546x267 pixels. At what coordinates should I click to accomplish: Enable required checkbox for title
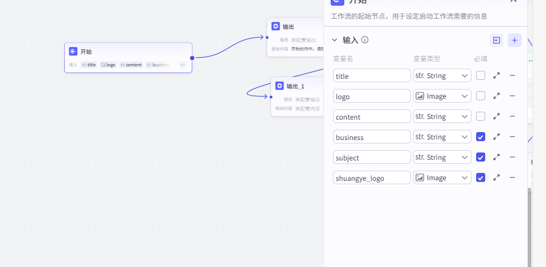[x=481, y=75]
